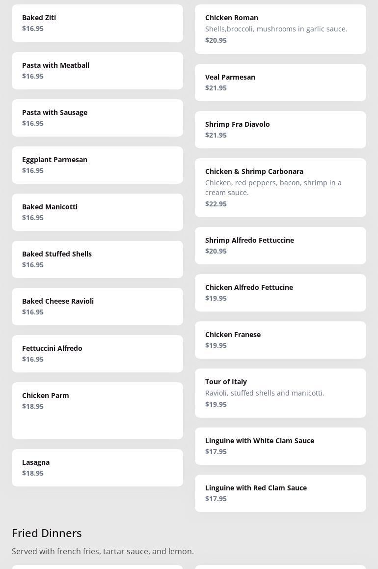Choose the Chicken Parm dish
Image resolution: width=378 pixels, height=569 pixels.
pyautogui.click(x=97, y=410)
